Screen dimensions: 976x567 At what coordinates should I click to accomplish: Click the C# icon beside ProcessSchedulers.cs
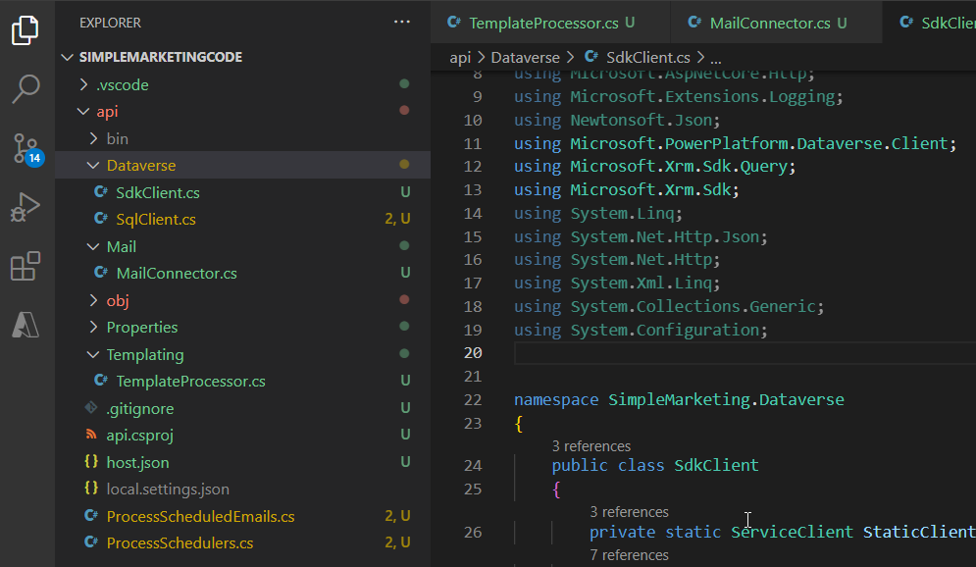pos(91,542)
